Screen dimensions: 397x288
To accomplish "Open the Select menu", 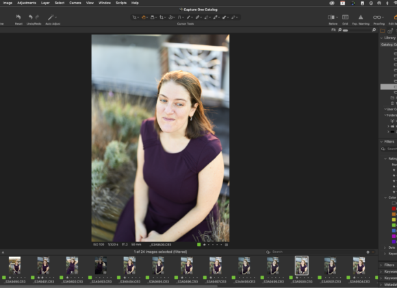I will (60, 3).
